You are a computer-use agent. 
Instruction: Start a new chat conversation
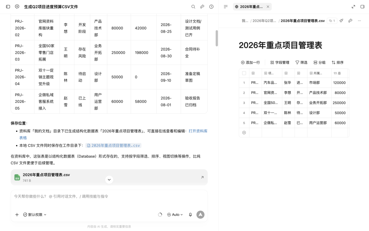coord(17,6)
